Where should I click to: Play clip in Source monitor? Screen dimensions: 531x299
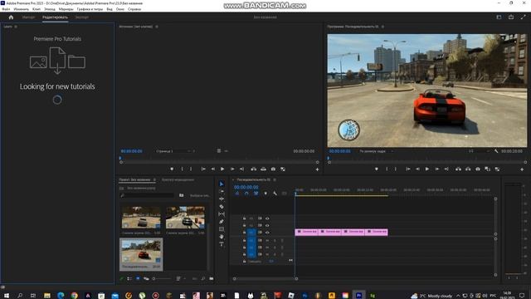coord(222,169)
